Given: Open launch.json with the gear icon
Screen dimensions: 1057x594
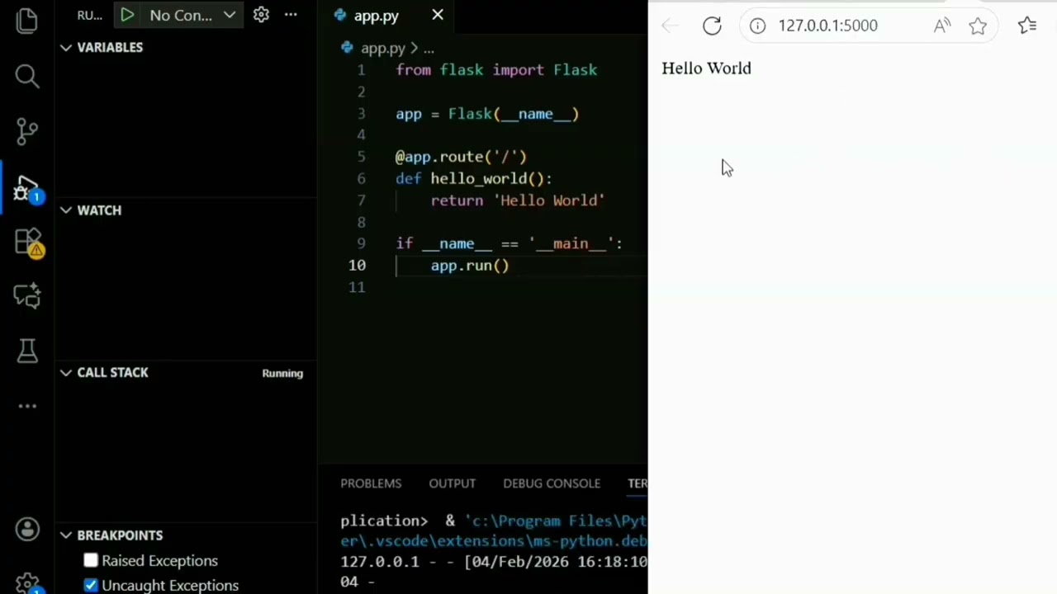Looking at the screenshot, I should [x=261, y=15].
